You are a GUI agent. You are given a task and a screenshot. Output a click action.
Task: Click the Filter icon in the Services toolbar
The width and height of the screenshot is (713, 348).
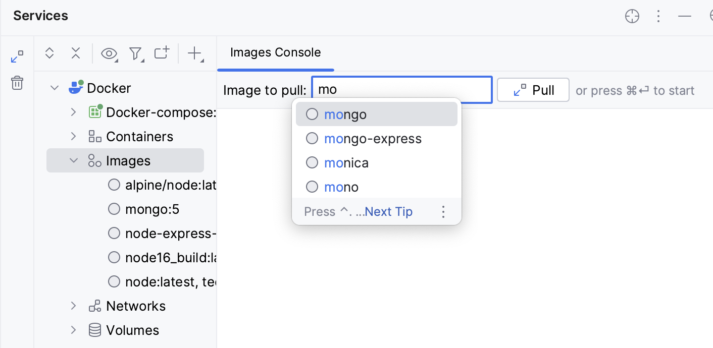135,53
